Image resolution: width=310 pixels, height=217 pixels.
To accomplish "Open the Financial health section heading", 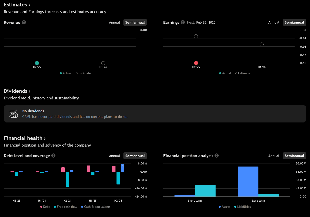I will (x=25, y=138).
